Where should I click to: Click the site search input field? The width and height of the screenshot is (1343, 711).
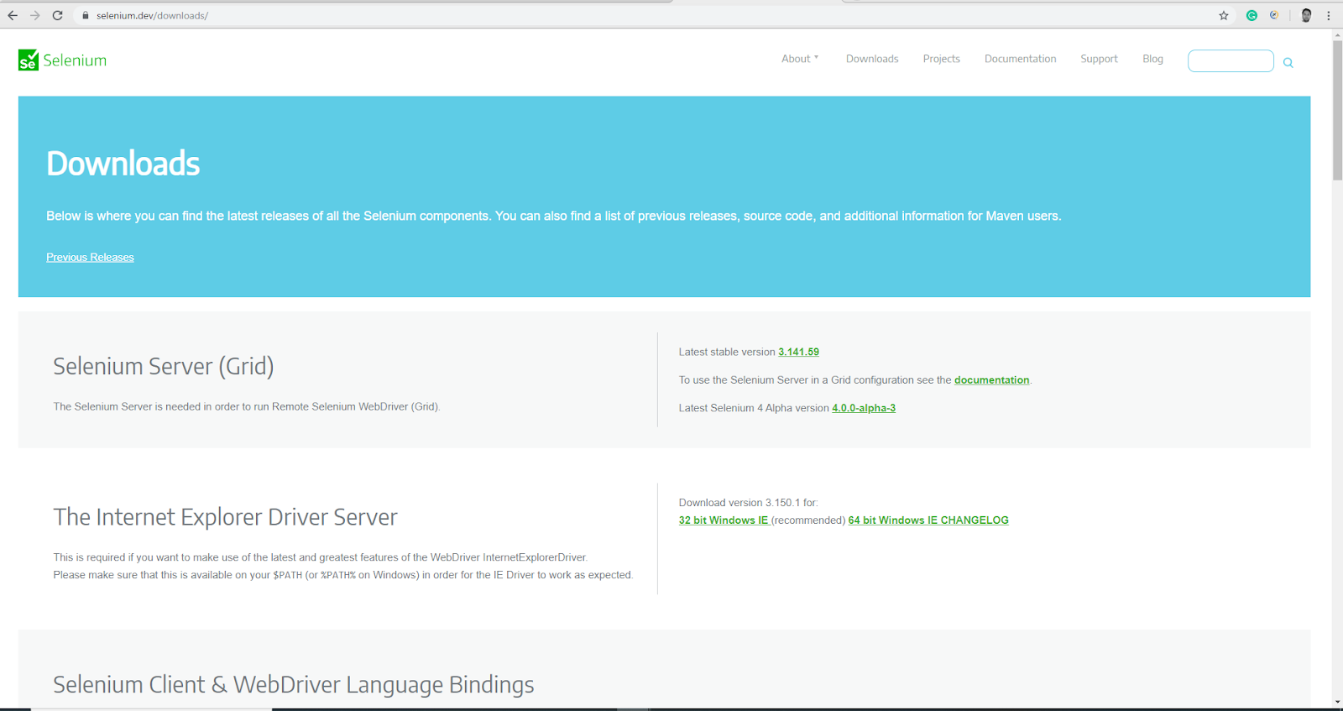click(1231, 60)
